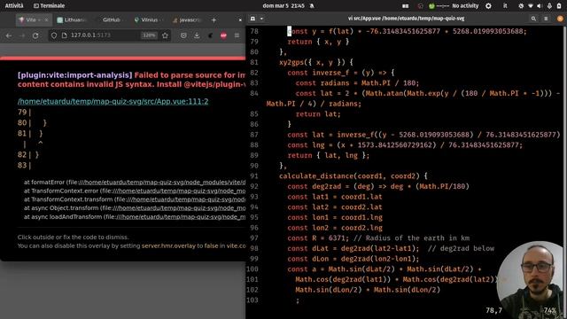Open the clock showing dom mar 5 21:45
This screenshot has width=567, height=319.
(283, 6)
